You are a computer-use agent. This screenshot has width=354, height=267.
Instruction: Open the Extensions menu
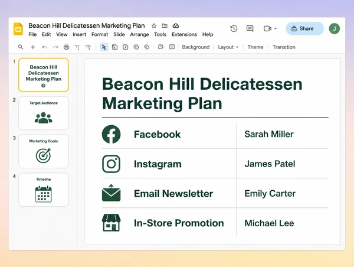(x=184, y=34)
